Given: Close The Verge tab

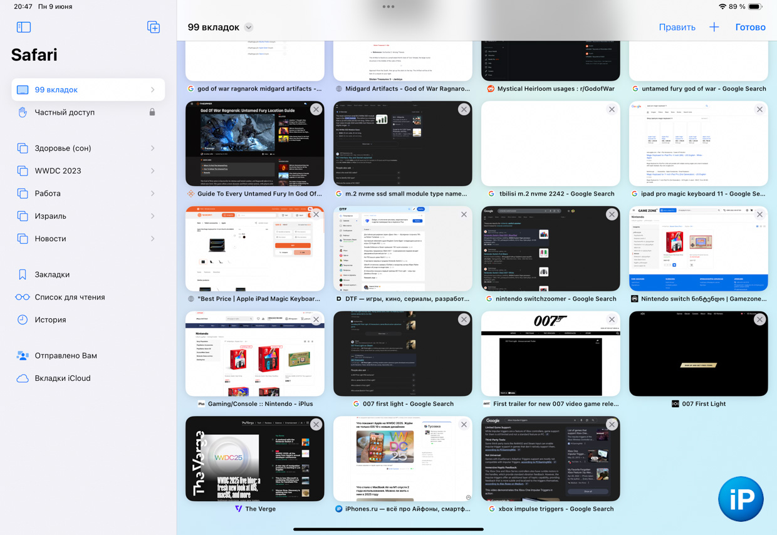Looking at the screenshot, I should pos(316,425).
